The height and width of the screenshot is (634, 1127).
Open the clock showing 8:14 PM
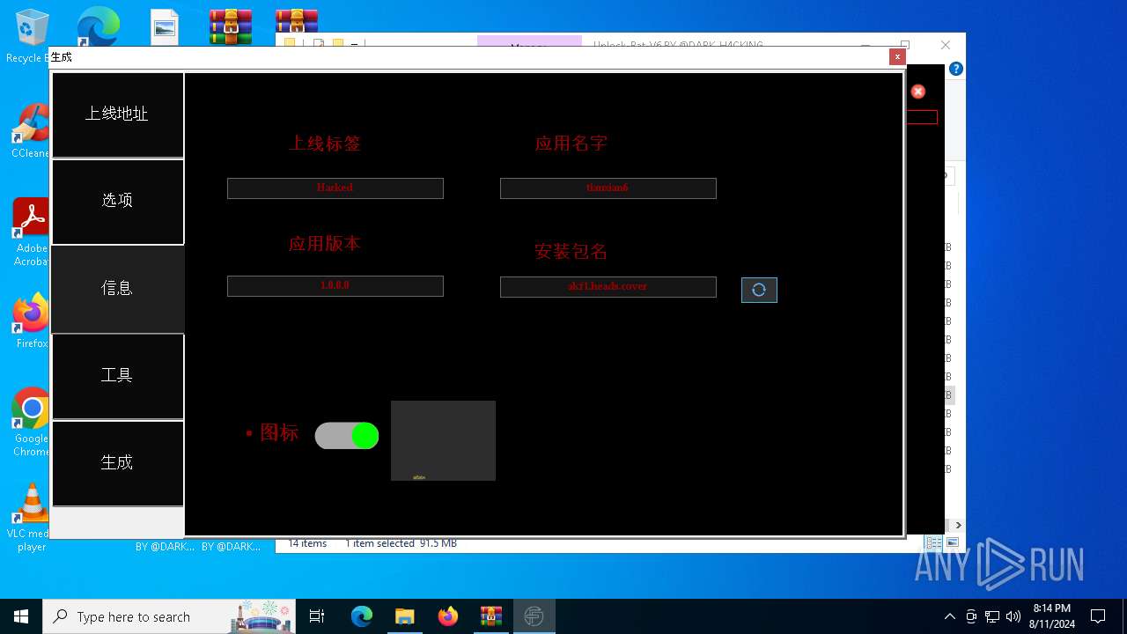[x=1051, y=616]
